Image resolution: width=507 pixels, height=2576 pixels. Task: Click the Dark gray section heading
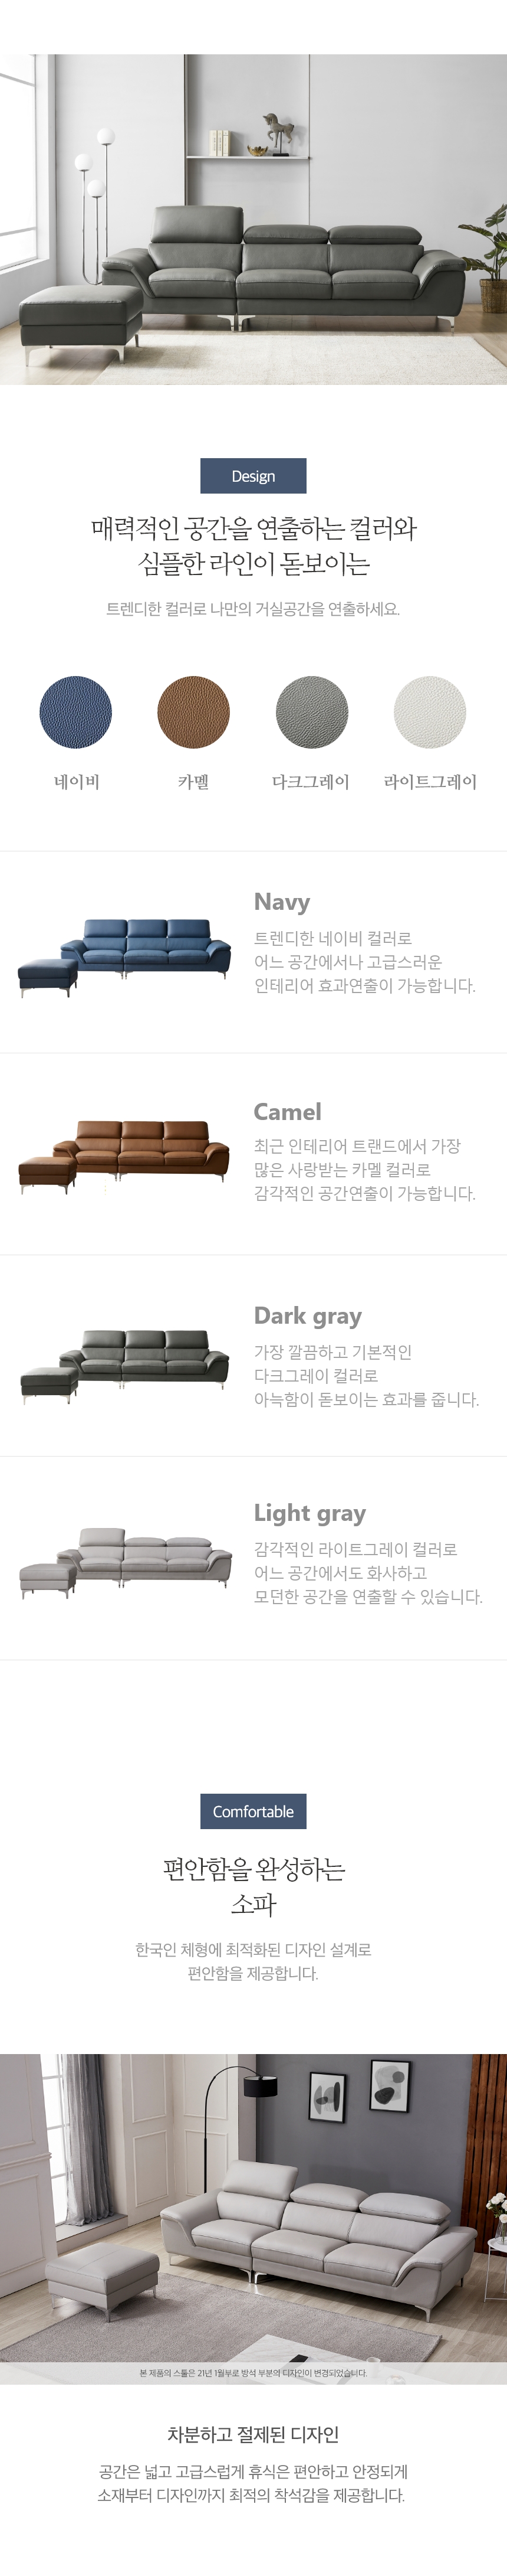pyautogui.click(x=307, y=1316)
